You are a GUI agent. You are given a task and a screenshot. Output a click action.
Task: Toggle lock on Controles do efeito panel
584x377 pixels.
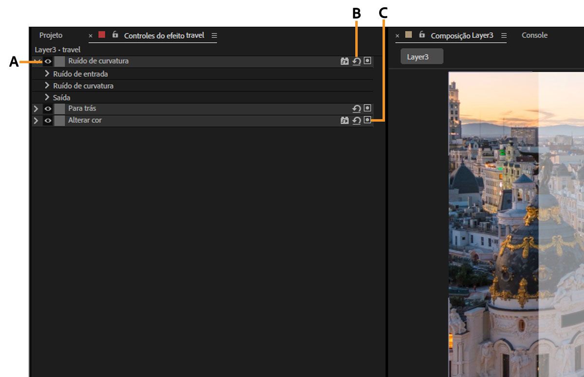coord(115,35)
